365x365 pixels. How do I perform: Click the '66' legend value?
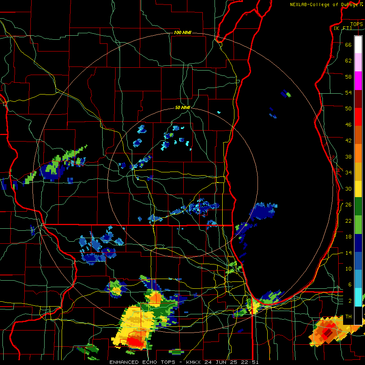click(348, 45)
